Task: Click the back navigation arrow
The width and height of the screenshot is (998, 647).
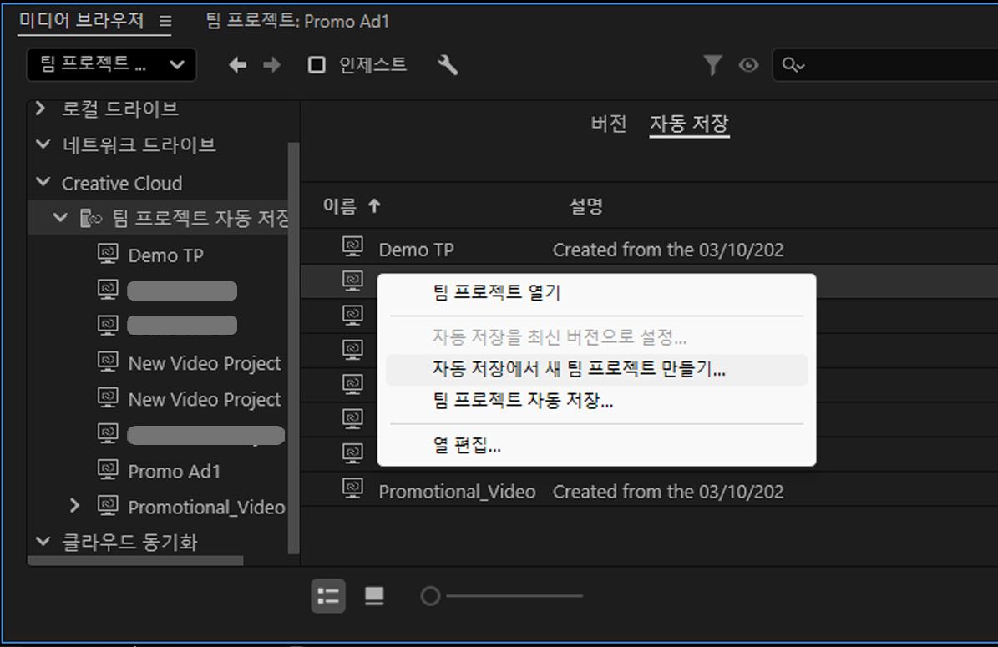Action: 236,64
